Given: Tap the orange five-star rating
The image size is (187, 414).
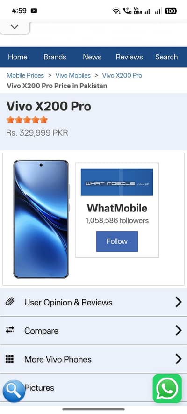Looking at the screenshot, I should pos(27,120).
